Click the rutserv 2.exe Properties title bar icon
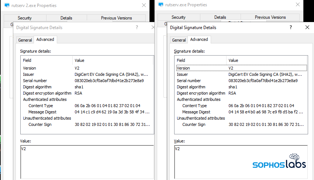 pyautogui.click(x=7, y=5)
